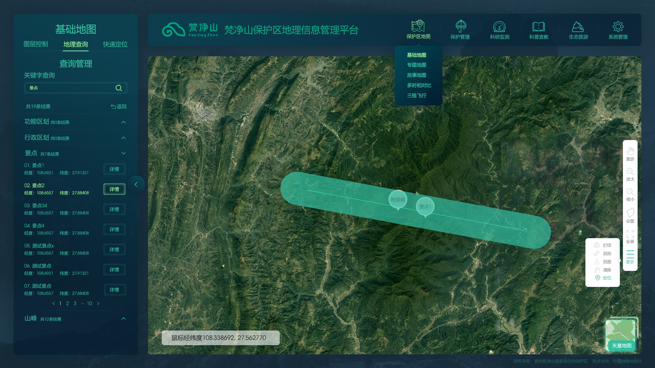This screenshot has height=368, width=655.
Task: Click 详情 button for 景点34
Action: (x=114, y=209)
